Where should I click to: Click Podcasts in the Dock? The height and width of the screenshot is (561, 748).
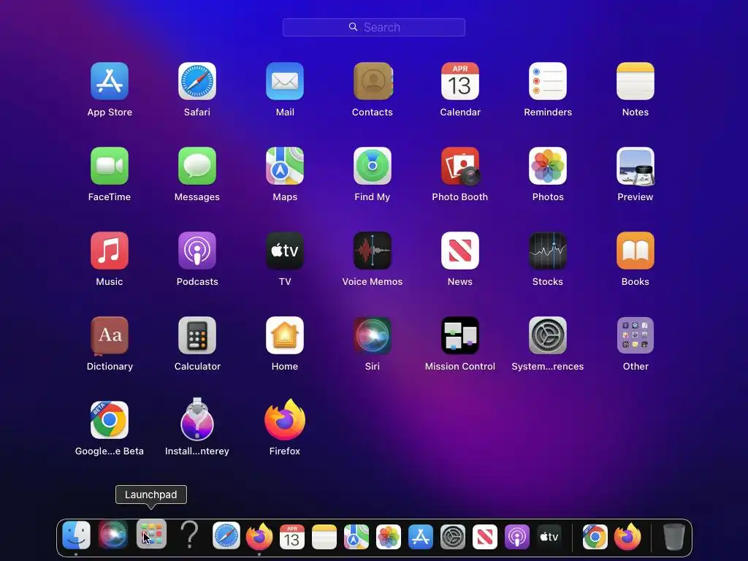(517, 537)
